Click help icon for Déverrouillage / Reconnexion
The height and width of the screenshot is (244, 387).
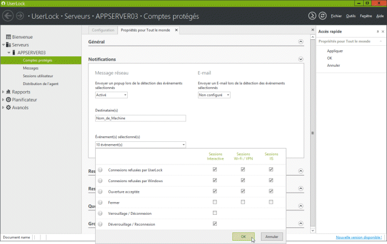100,224
